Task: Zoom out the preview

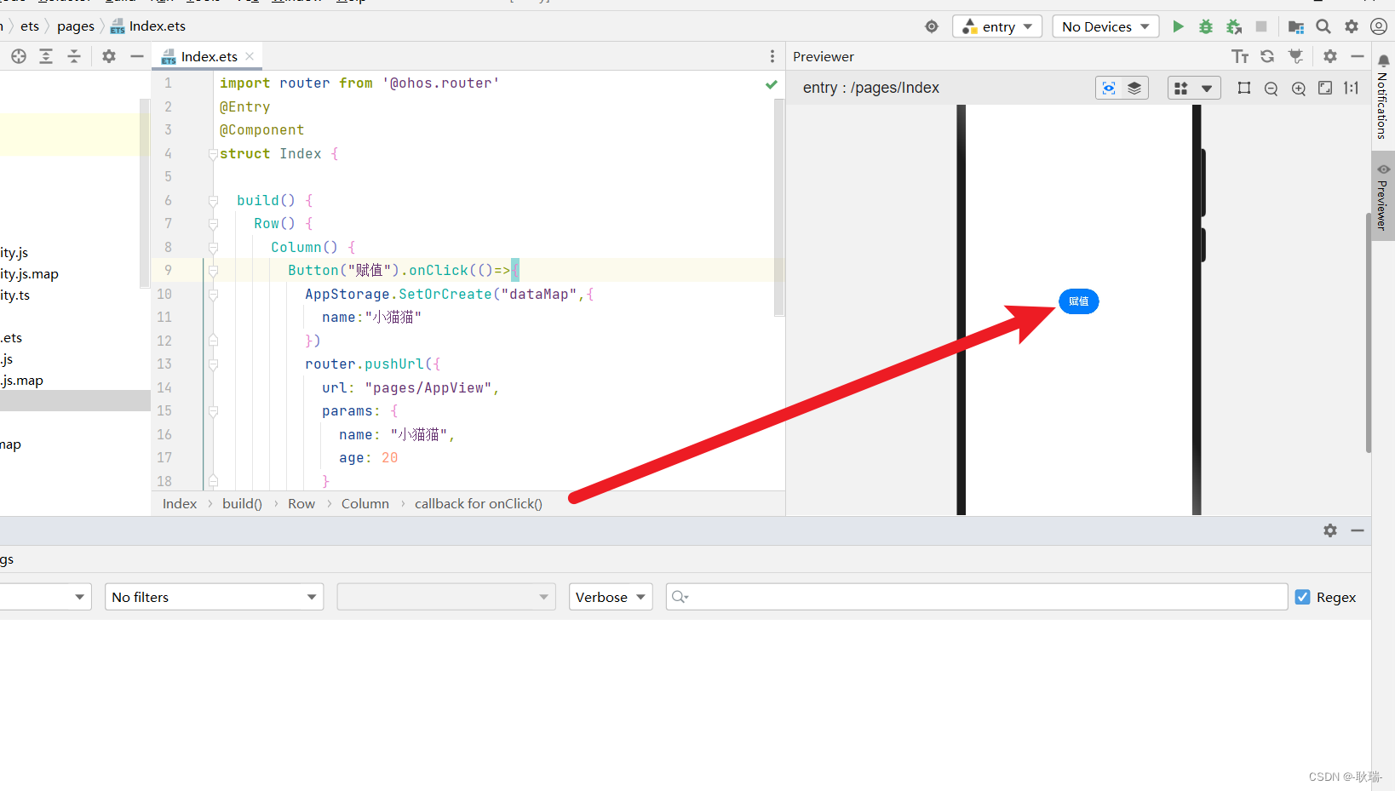Action: [1272, 89]
